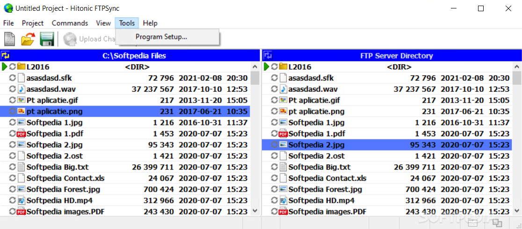Click the Softpedia 1.pdf PDF icon in left pane
This screenshot has width=522, height=229.
(x=22, y=133)
